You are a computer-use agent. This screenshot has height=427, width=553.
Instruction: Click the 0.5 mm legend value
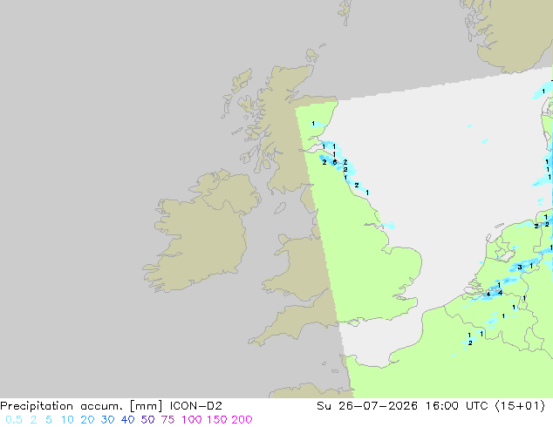[x=14, y=420]
